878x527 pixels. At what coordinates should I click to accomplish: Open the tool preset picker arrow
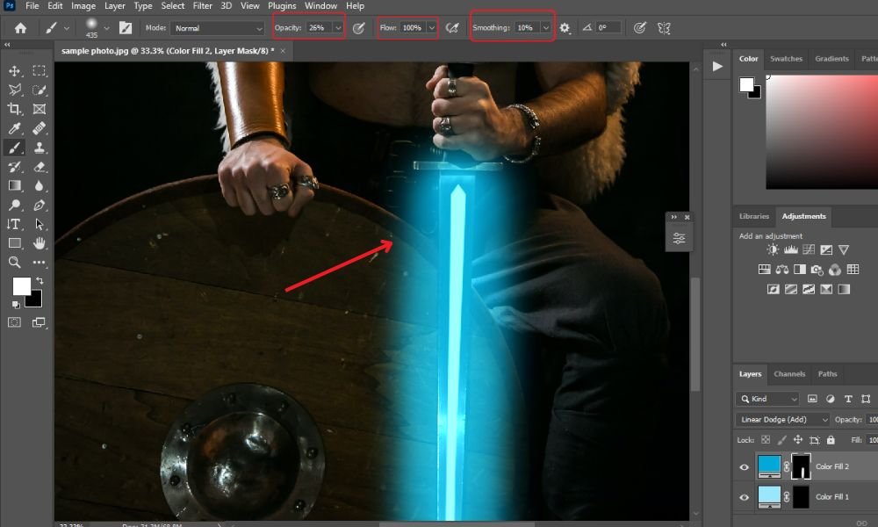point(67,28)
